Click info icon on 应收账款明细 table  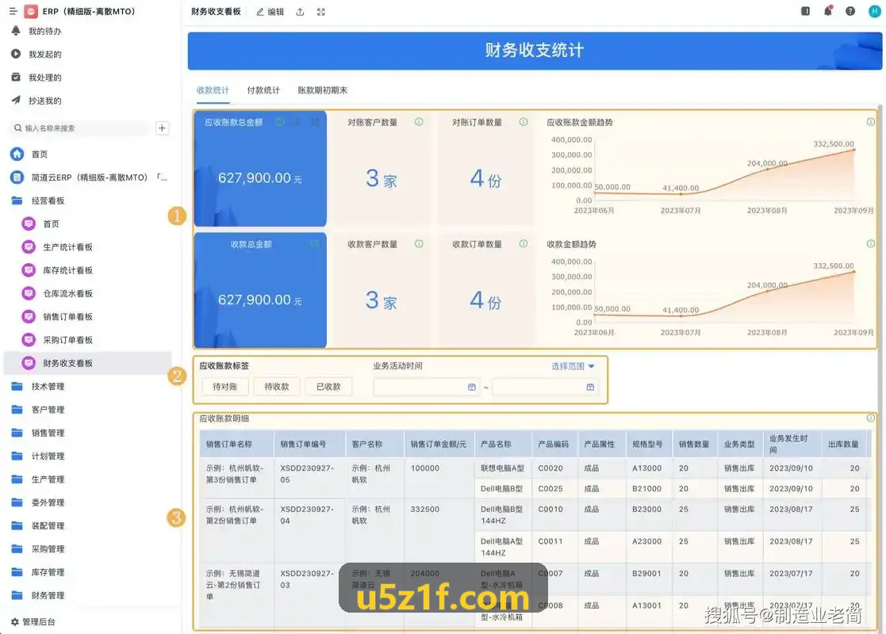tap(871, 418)
